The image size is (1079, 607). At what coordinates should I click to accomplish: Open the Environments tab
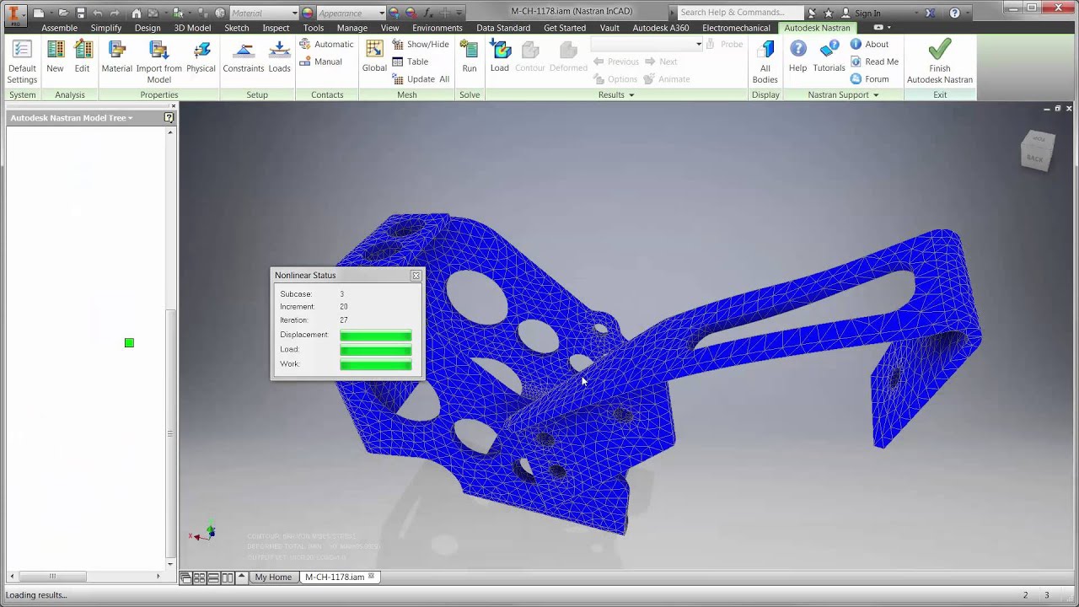[437, 28]
